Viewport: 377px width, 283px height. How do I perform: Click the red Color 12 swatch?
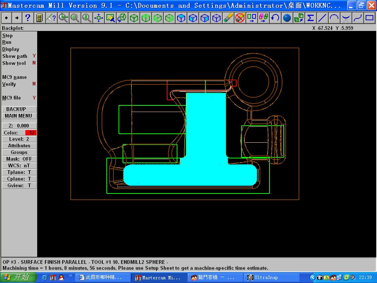[x=31, y=133]
